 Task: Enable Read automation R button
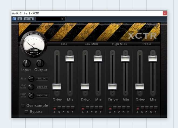(26, 19)
